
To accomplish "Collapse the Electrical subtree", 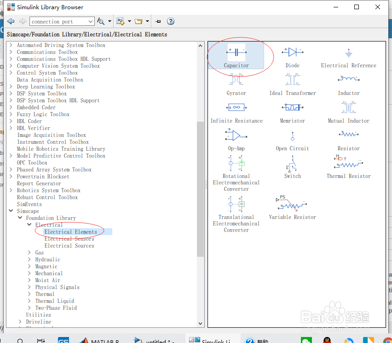I will pos(29,225).
